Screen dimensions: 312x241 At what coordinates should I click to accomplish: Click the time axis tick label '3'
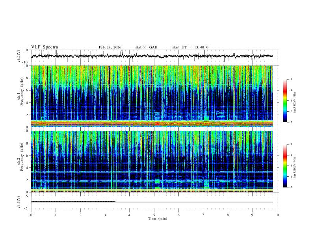click(105, 215)
